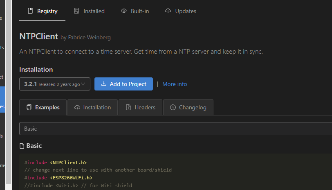Click the Examples copy icon

(x=29, y=107)
